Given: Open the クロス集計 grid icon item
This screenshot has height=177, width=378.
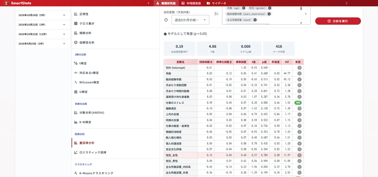Looking at the screenshot, I should (x=76, y=24).
